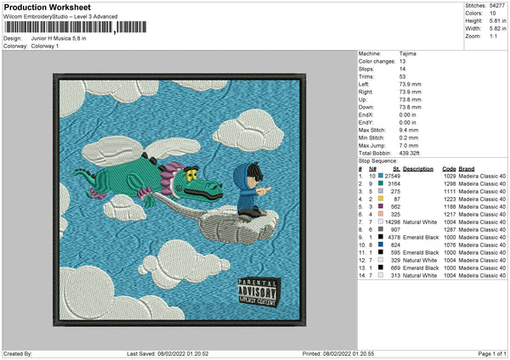This screenshot has height=360, width=510.
Task: Click thread code 1076
Action: [450, 245]
